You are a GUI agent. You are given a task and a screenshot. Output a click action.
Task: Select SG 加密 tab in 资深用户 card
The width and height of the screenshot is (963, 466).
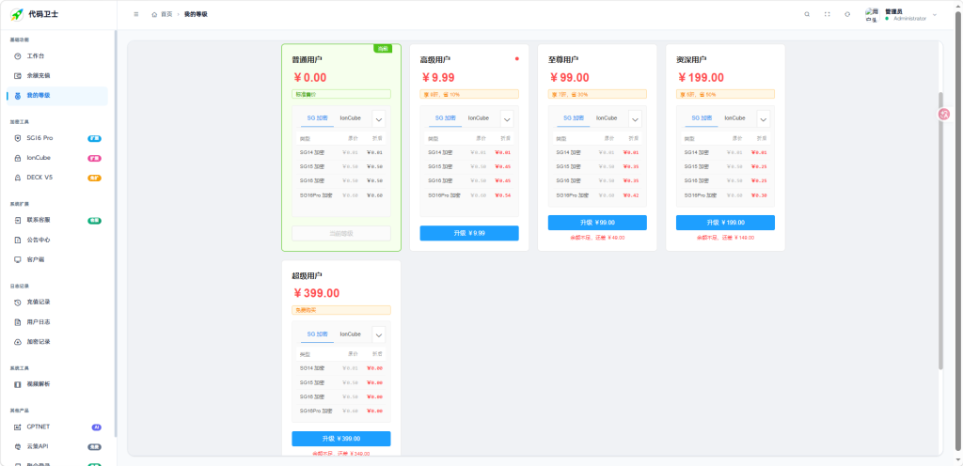702,118
